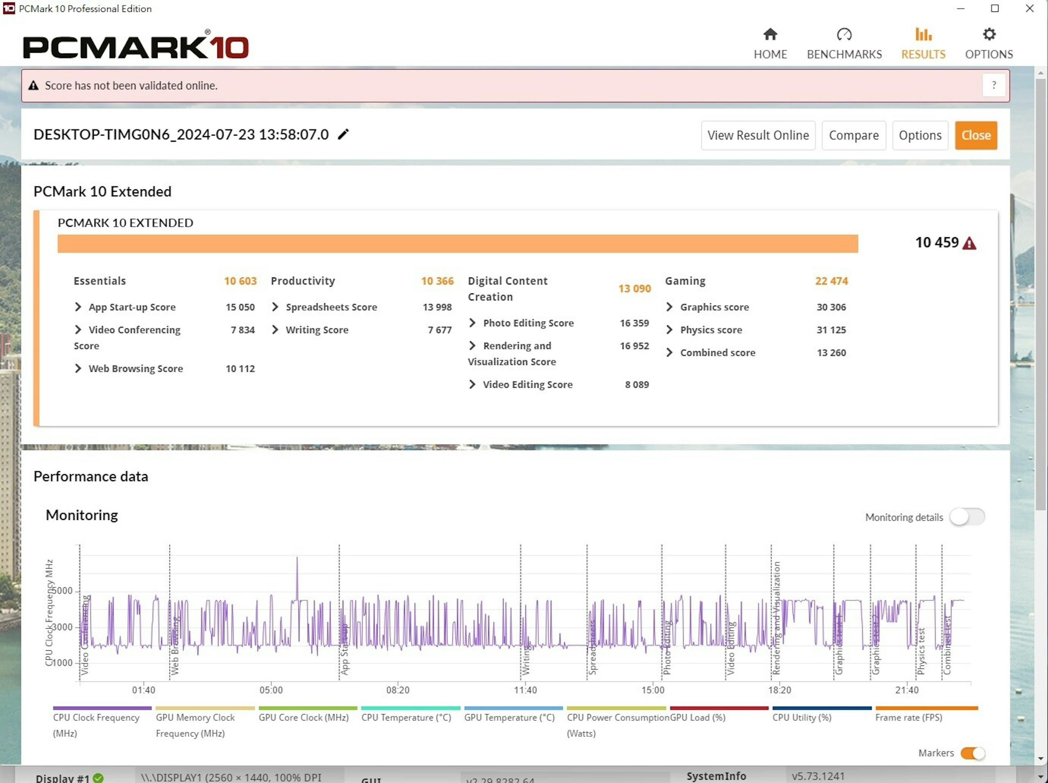Click the App Start-up marker in chart

pyautogui.click(x=344, y=649)
